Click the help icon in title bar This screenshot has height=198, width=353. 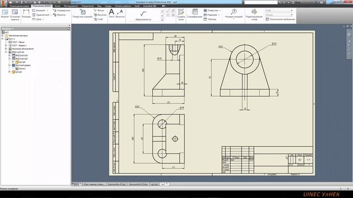pyautogui.click(x=322, y=2)
